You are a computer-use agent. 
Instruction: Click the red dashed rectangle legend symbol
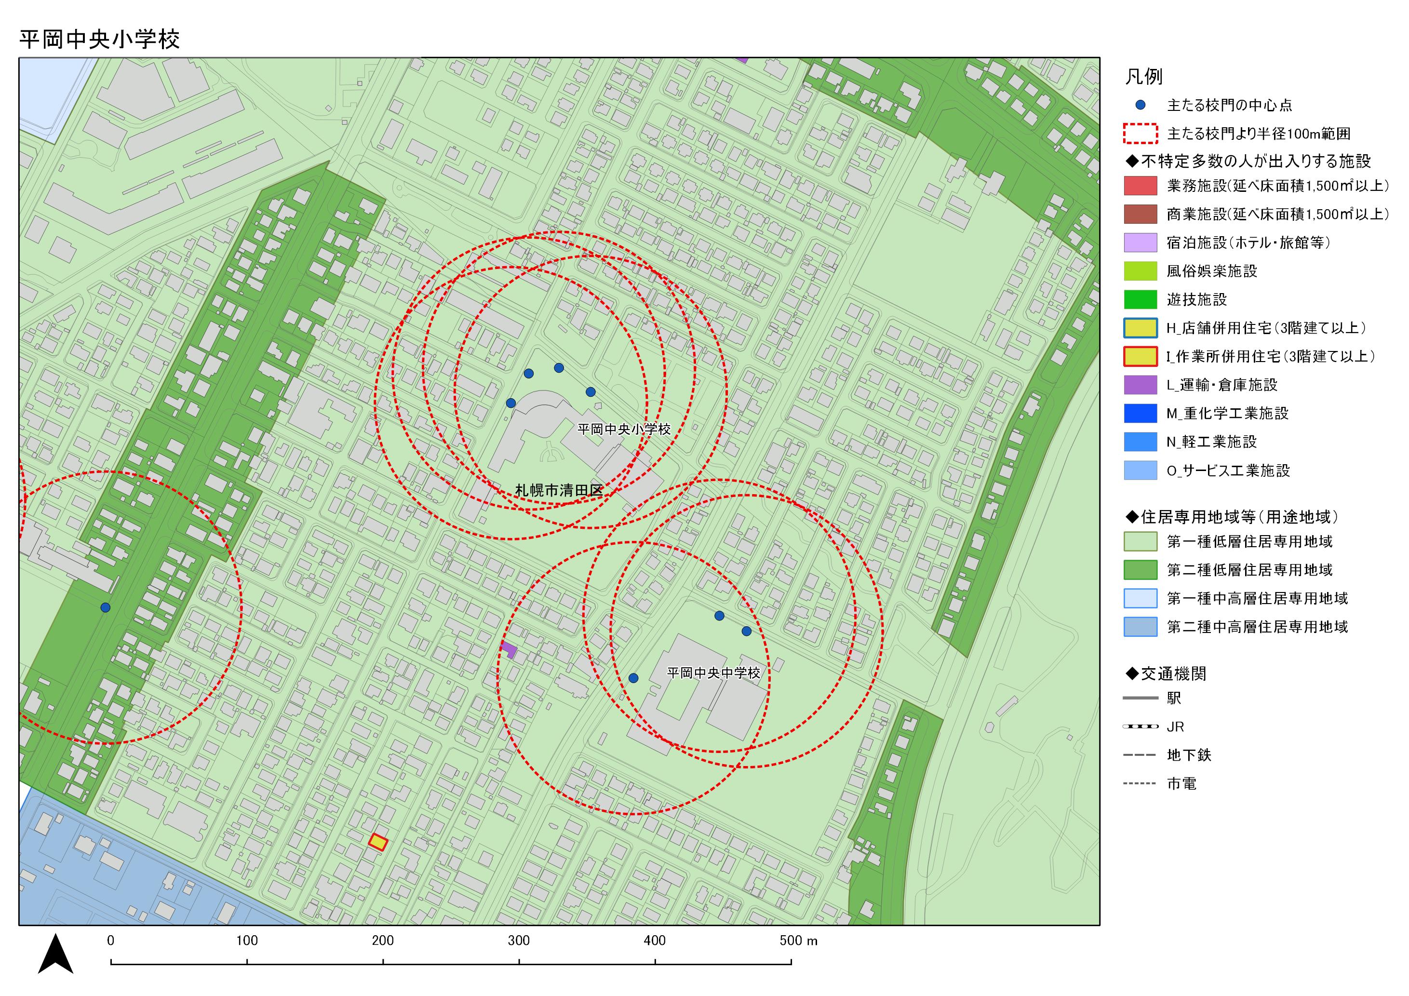point(1140,134)
